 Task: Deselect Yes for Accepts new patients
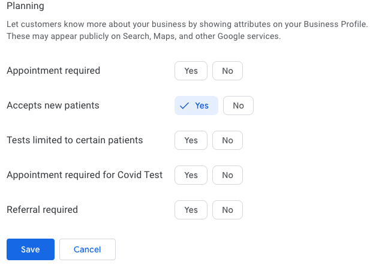(196, 106)
